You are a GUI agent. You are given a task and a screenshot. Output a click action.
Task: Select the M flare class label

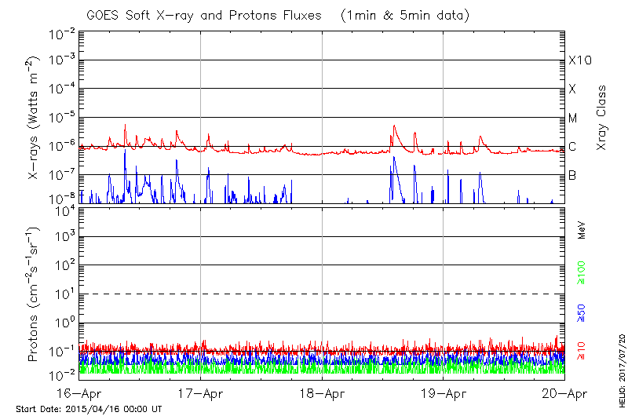pyautogui.click(x=573, y=119)
